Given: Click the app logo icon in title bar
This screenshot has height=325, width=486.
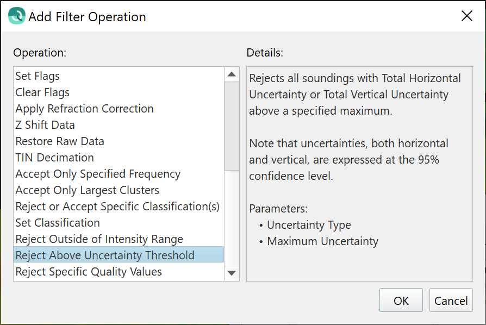Looking at the screenshot, I should pyautogui.click(x=17, y=16).
